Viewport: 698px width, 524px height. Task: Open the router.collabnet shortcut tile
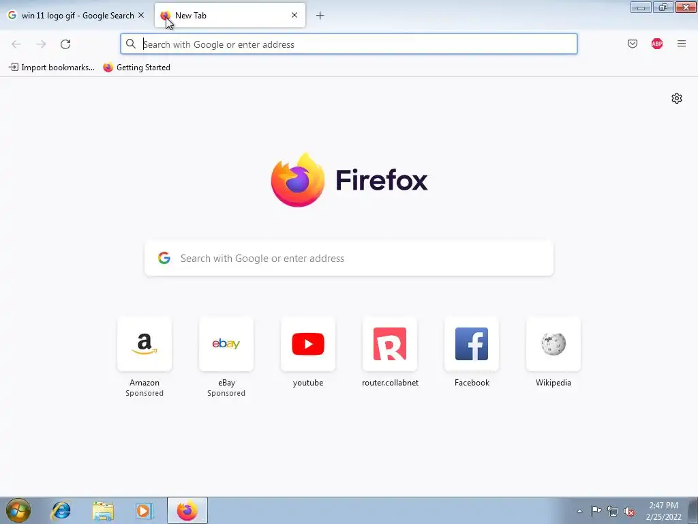pyautogui.click(x=390, y=344)
